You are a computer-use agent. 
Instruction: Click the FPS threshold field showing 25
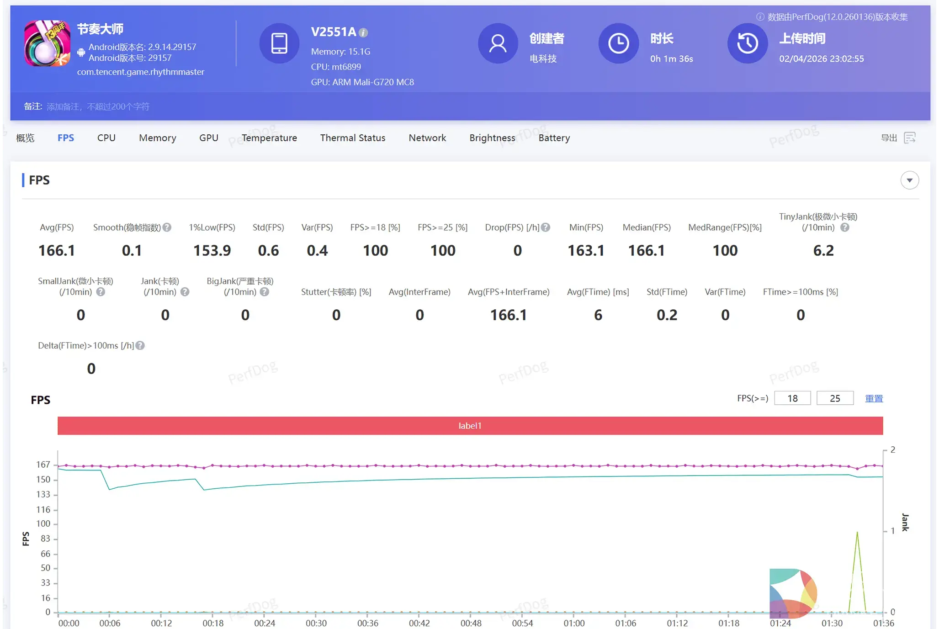834,398
